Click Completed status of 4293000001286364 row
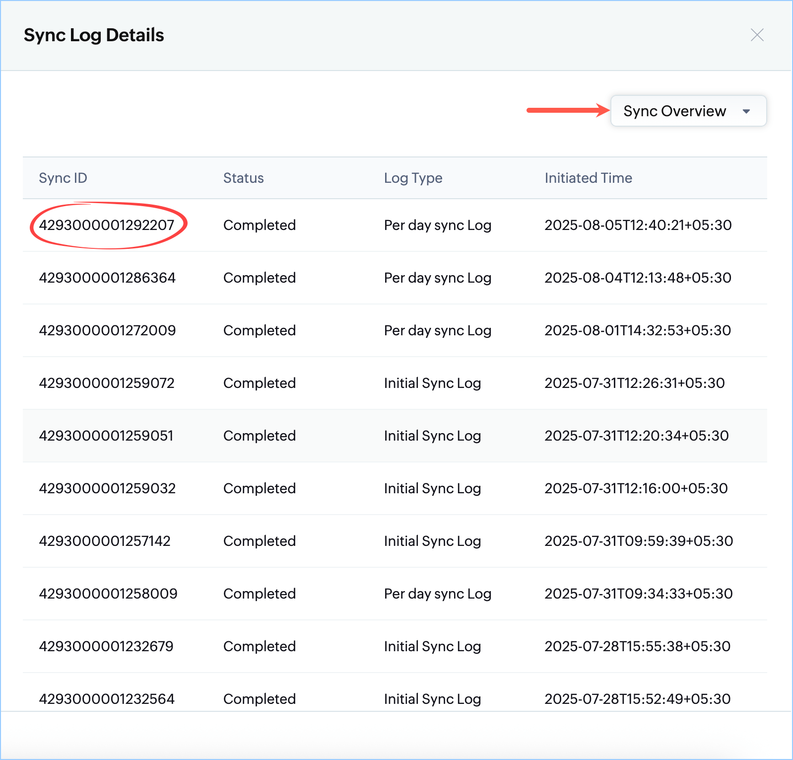 click(x=259, y=278)
